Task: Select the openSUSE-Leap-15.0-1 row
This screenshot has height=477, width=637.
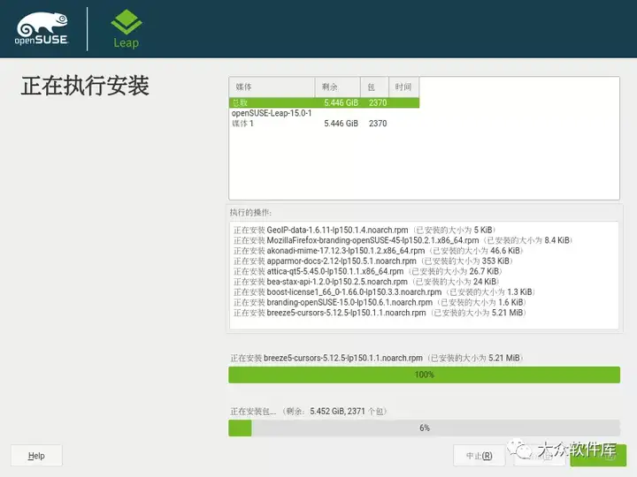Action: point(324,113)
